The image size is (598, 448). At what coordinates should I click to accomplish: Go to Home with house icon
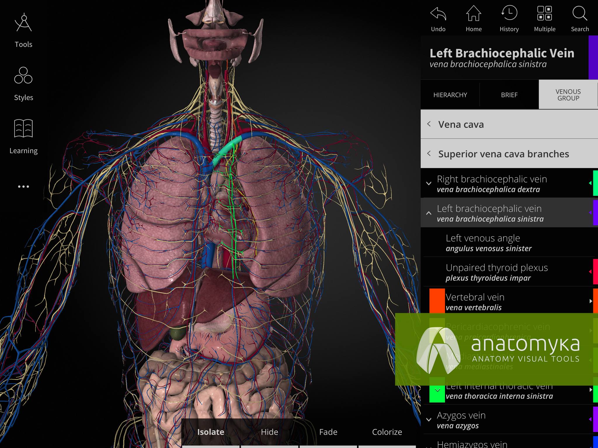[474, 14]
